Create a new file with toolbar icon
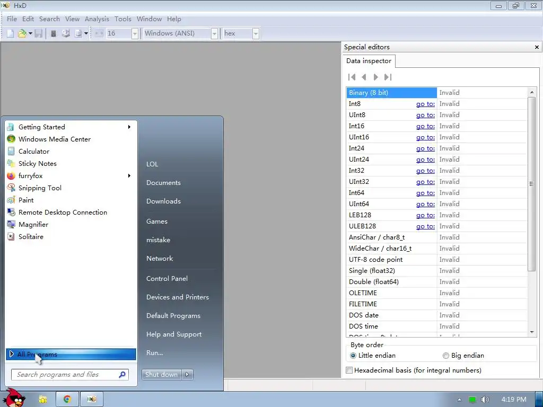The height and width of the screenshot is (407, 543). 11,33
